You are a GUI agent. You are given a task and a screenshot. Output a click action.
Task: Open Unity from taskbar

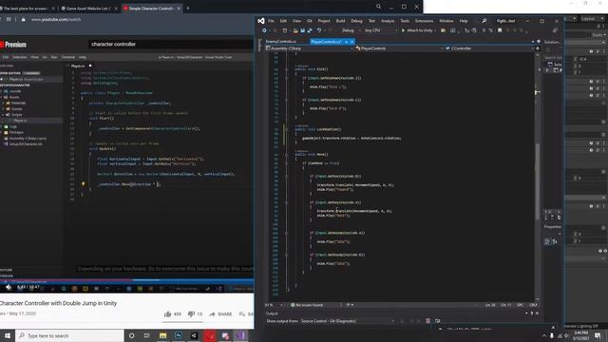click(x=194, y=335)
